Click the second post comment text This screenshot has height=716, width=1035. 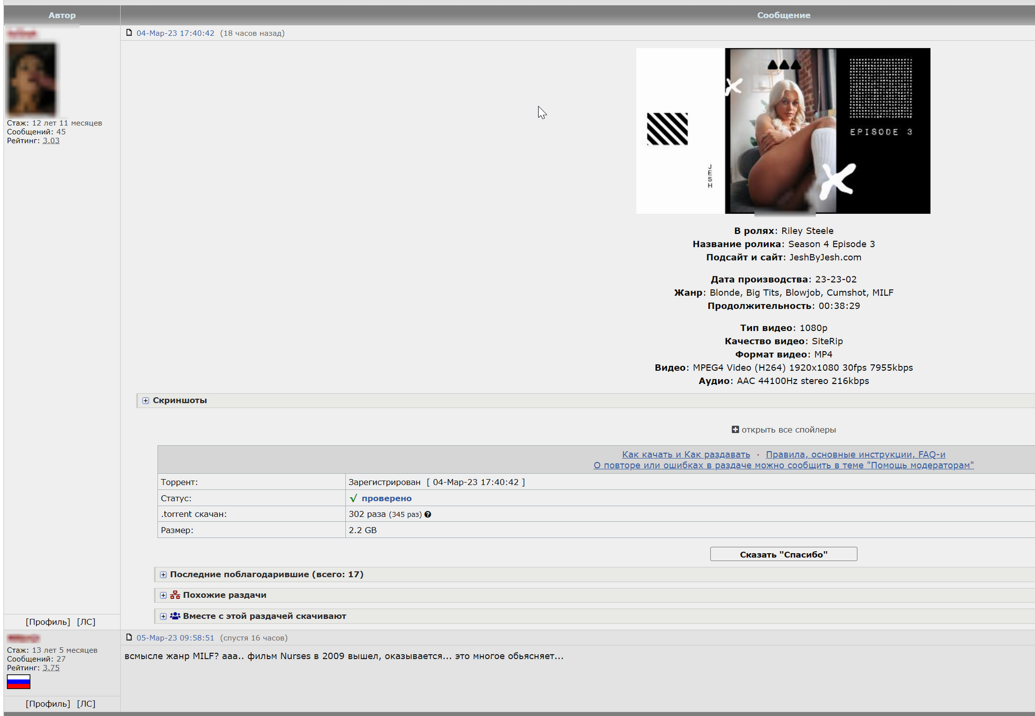(x=344, y=656)
